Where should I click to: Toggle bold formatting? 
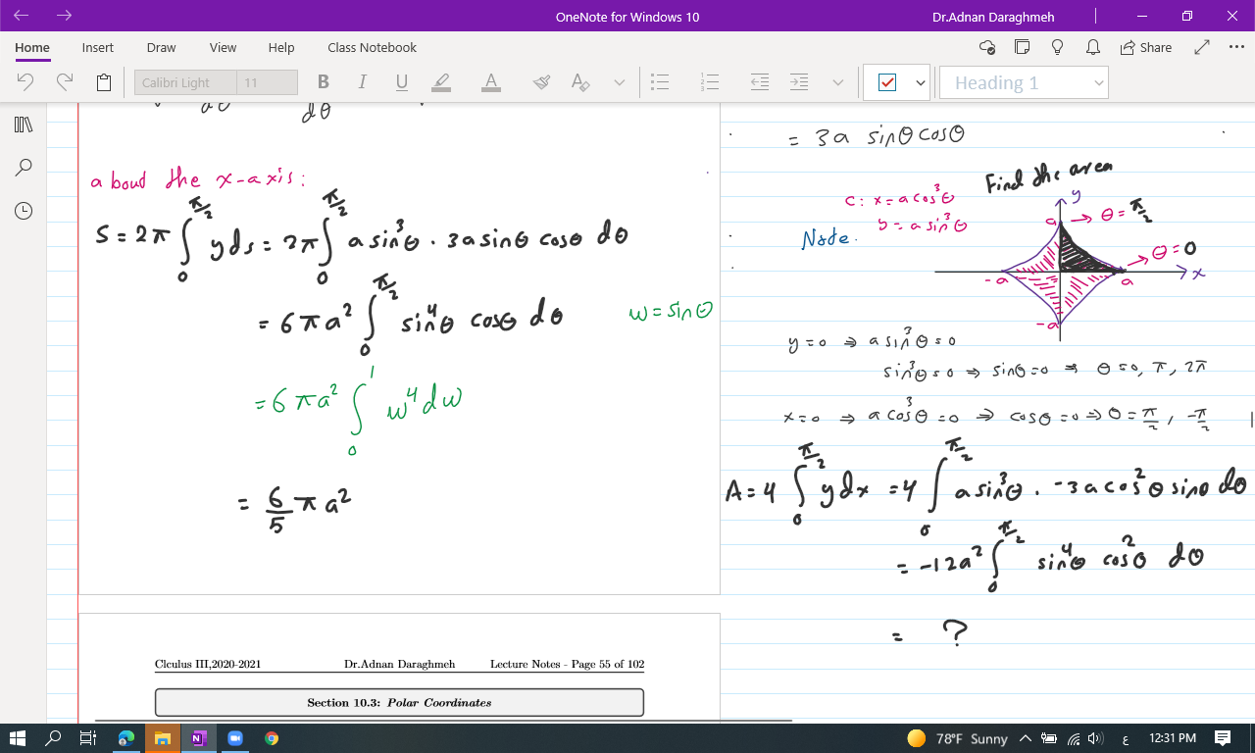coord(324,82)
